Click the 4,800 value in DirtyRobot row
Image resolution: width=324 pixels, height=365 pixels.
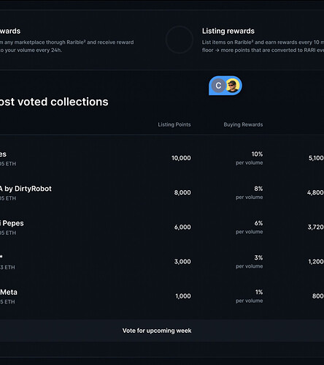click(315, 192)
